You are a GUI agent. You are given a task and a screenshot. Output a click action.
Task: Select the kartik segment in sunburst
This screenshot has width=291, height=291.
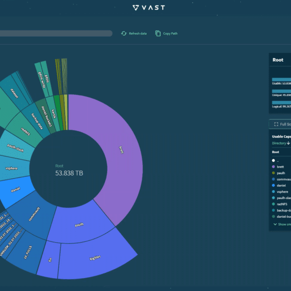point(53,113)
